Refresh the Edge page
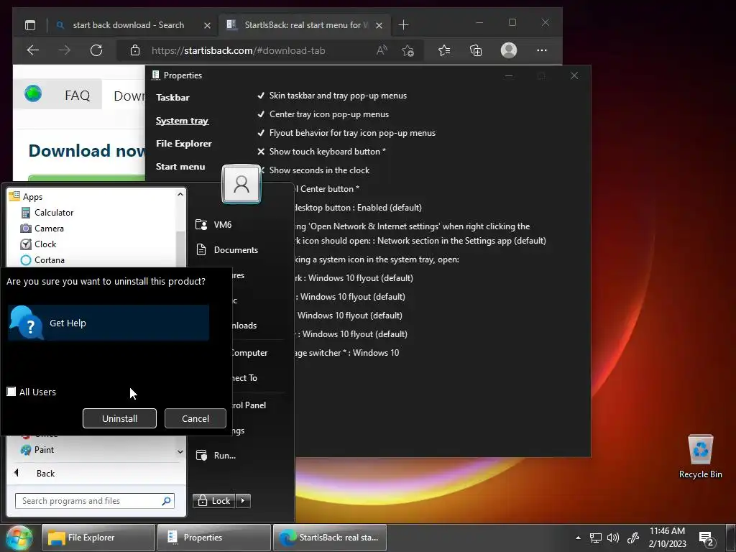736x552 pixels. tap(96, 50)
